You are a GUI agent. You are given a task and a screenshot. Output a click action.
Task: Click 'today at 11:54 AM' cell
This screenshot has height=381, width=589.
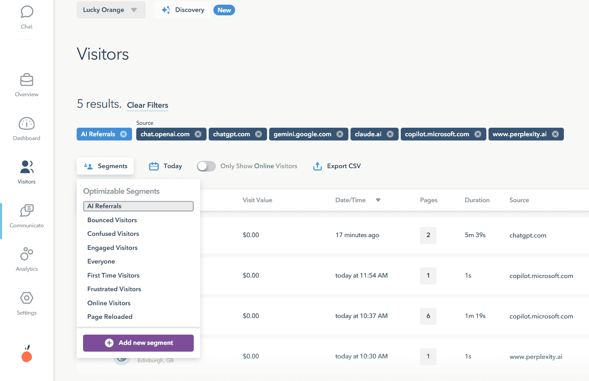pos(361,275)
